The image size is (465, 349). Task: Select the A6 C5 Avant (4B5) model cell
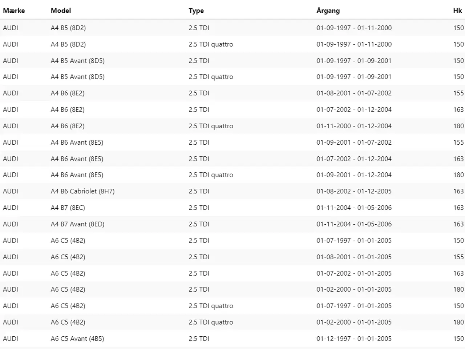point(77,338)
